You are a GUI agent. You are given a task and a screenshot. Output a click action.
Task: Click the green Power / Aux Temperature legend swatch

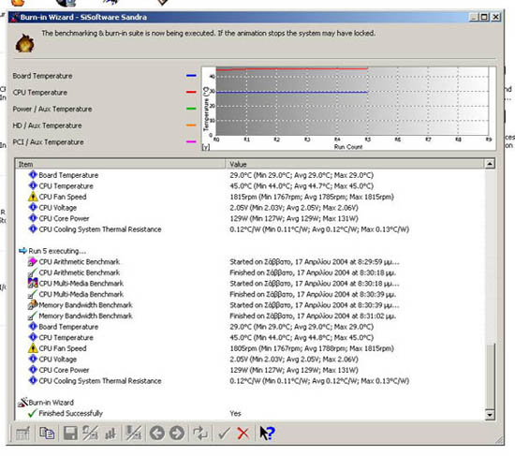(x=191, y=109)
